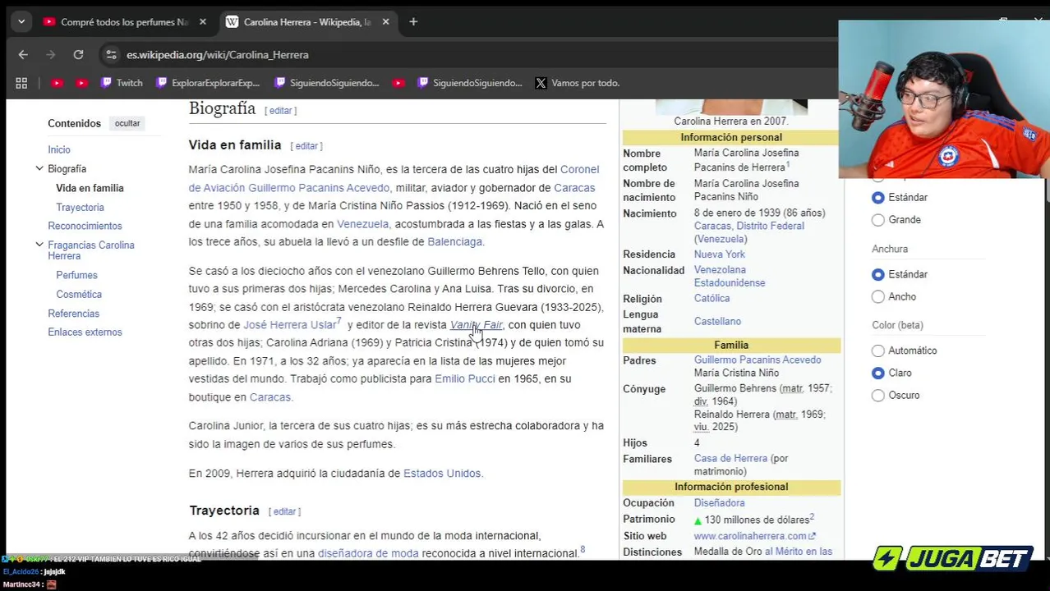Select Automático color option
Image resolution: width=1050 pixels, height=591 pixels.
click(x=878, y=350)
